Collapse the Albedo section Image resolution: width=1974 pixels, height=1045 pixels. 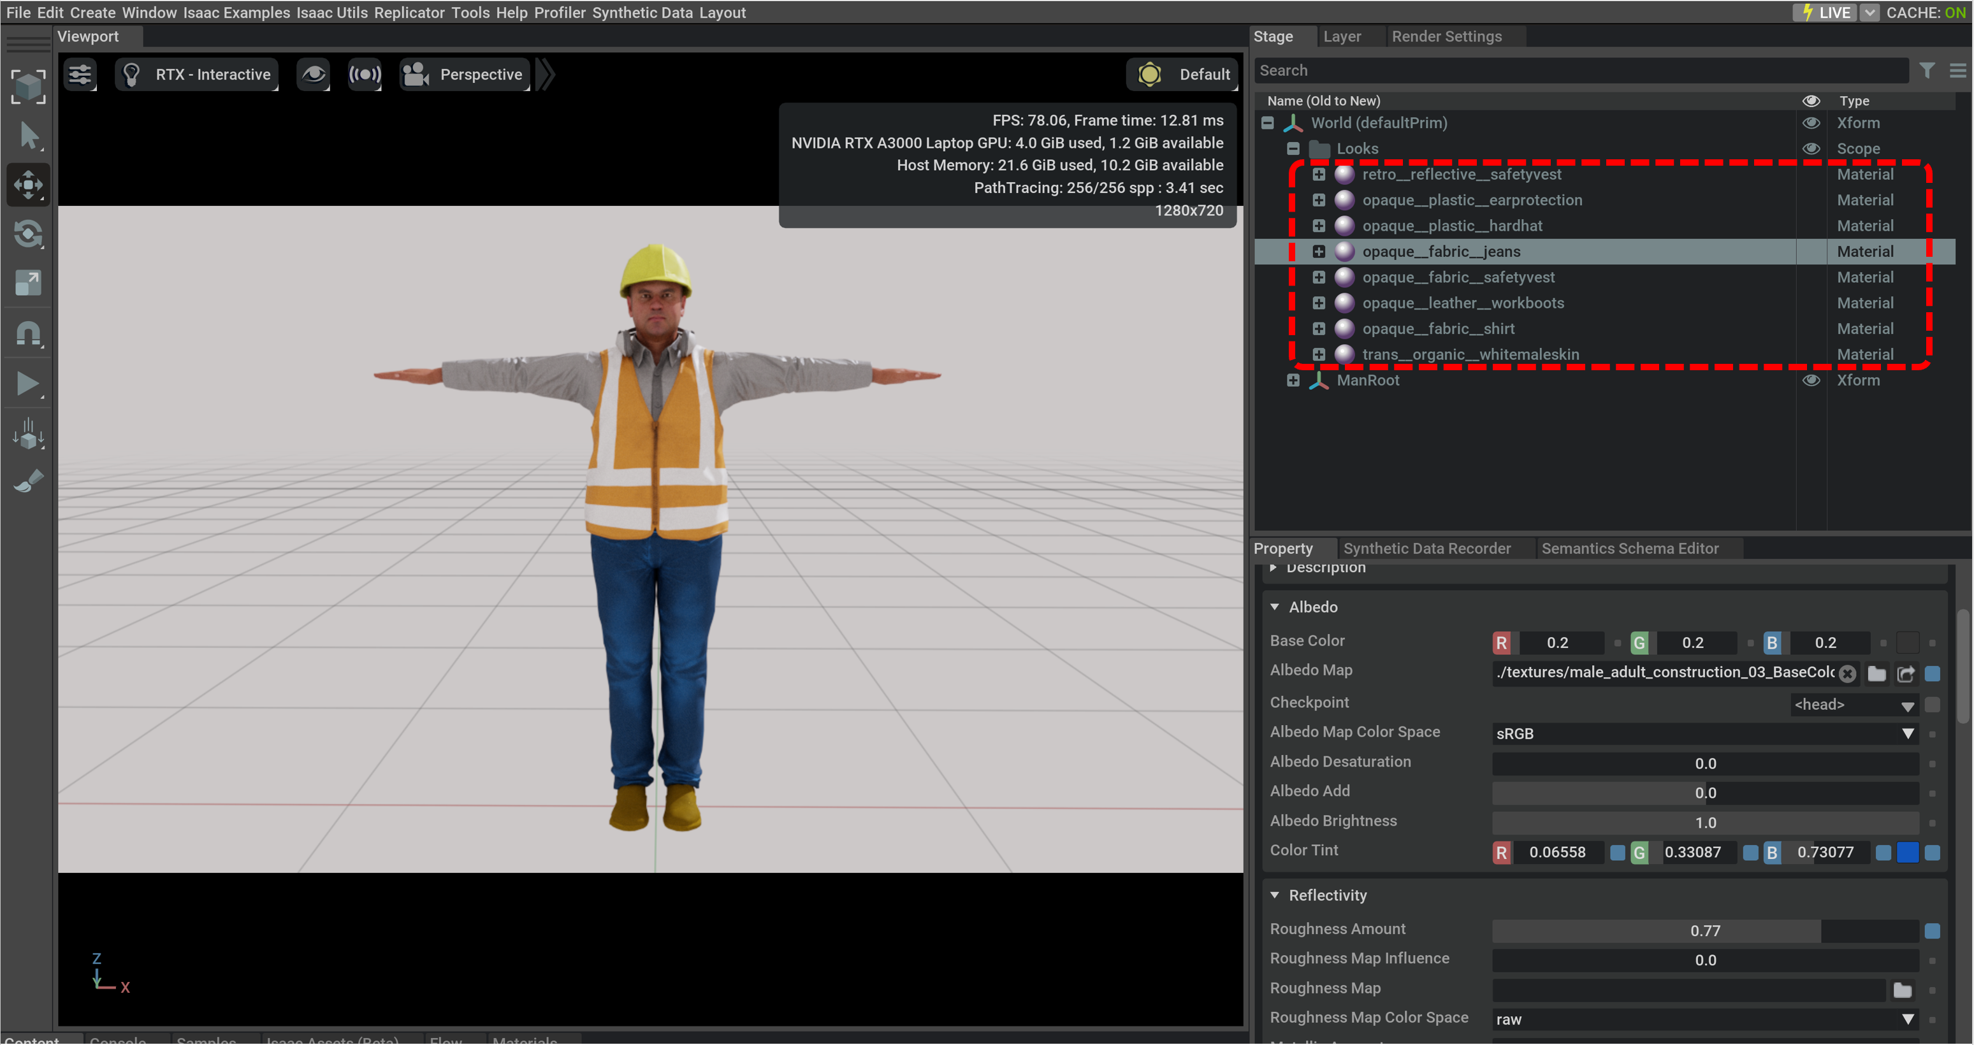1275,607
